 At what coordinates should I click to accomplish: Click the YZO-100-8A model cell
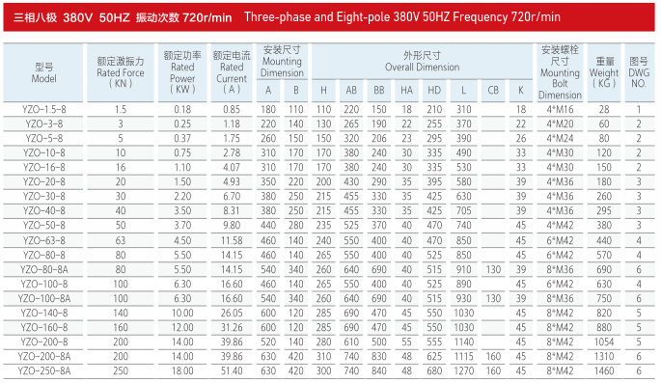(43, 298)
